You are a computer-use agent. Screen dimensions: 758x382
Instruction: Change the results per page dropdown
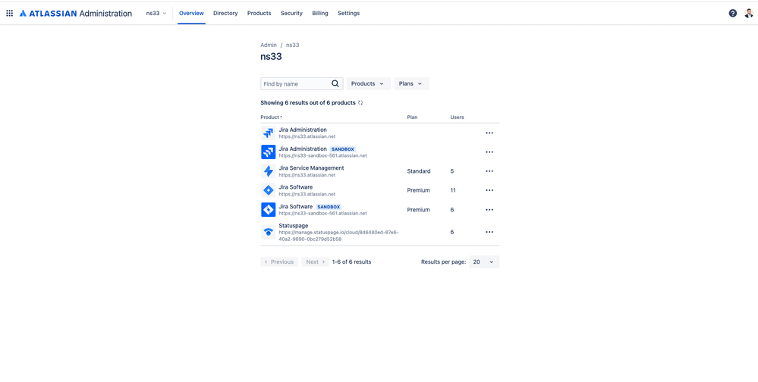(x=484, y=261)
